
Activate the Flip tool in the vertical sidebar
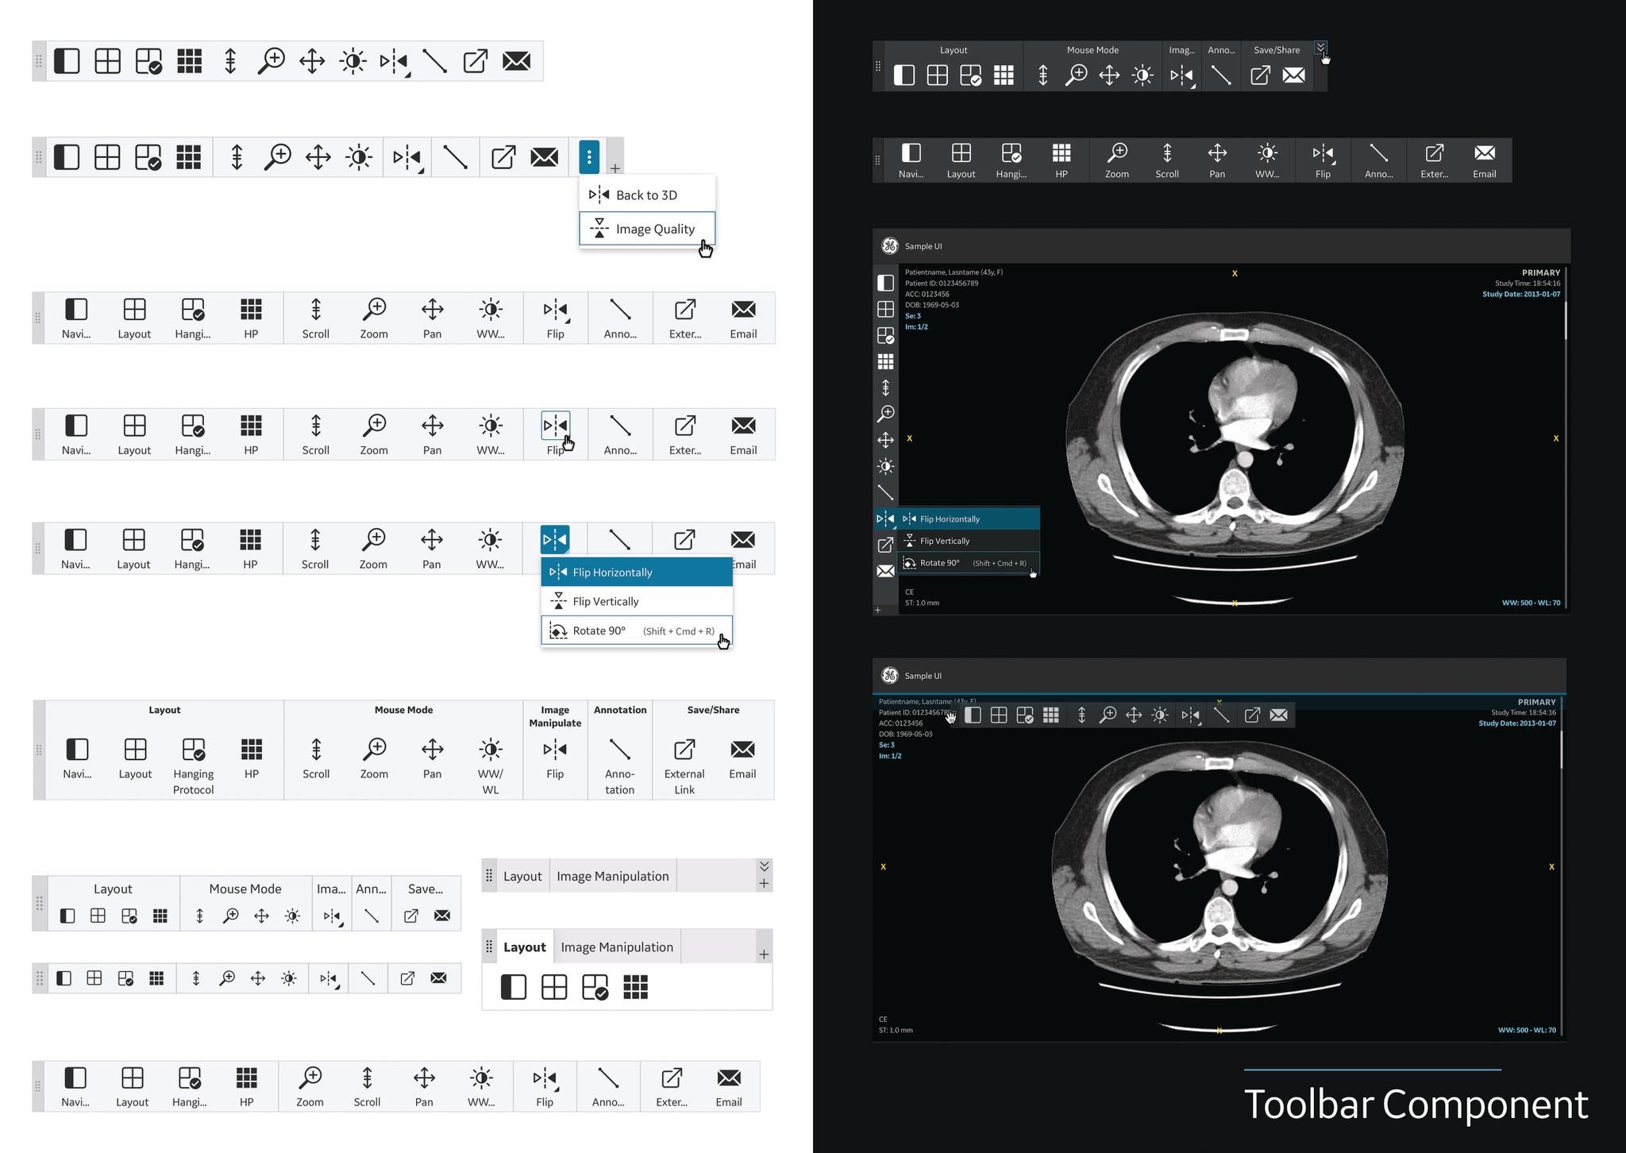pos(885,518)
